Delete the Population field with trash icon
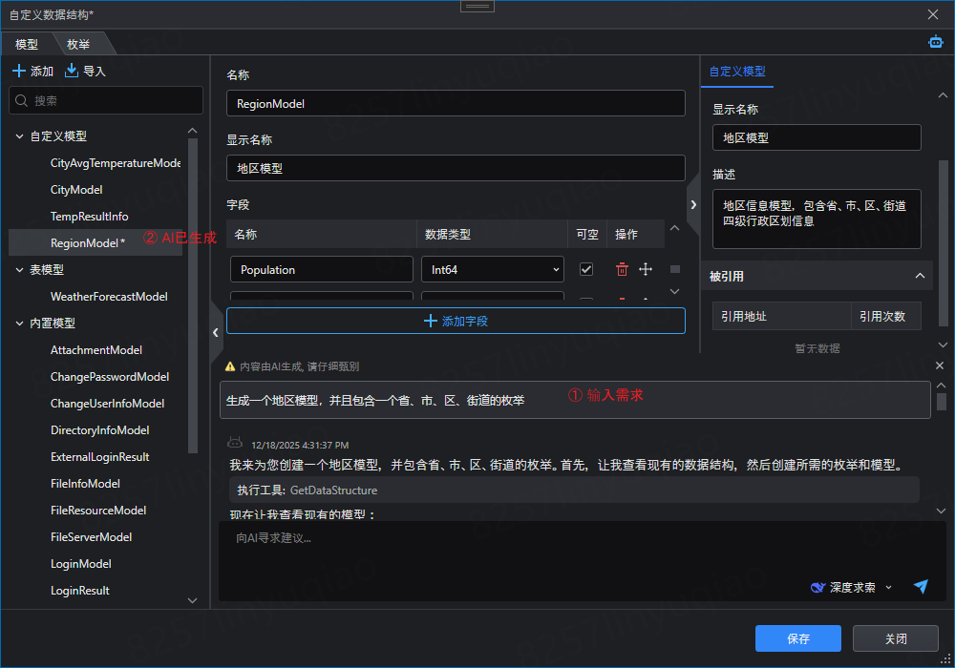 622,270
